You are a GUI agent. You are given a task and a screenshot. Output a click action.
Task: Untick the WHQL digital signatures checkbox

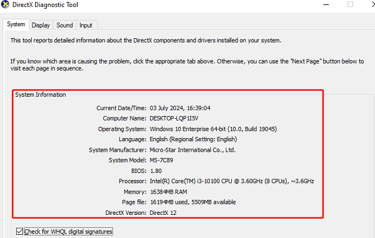(x=19, y=231)
